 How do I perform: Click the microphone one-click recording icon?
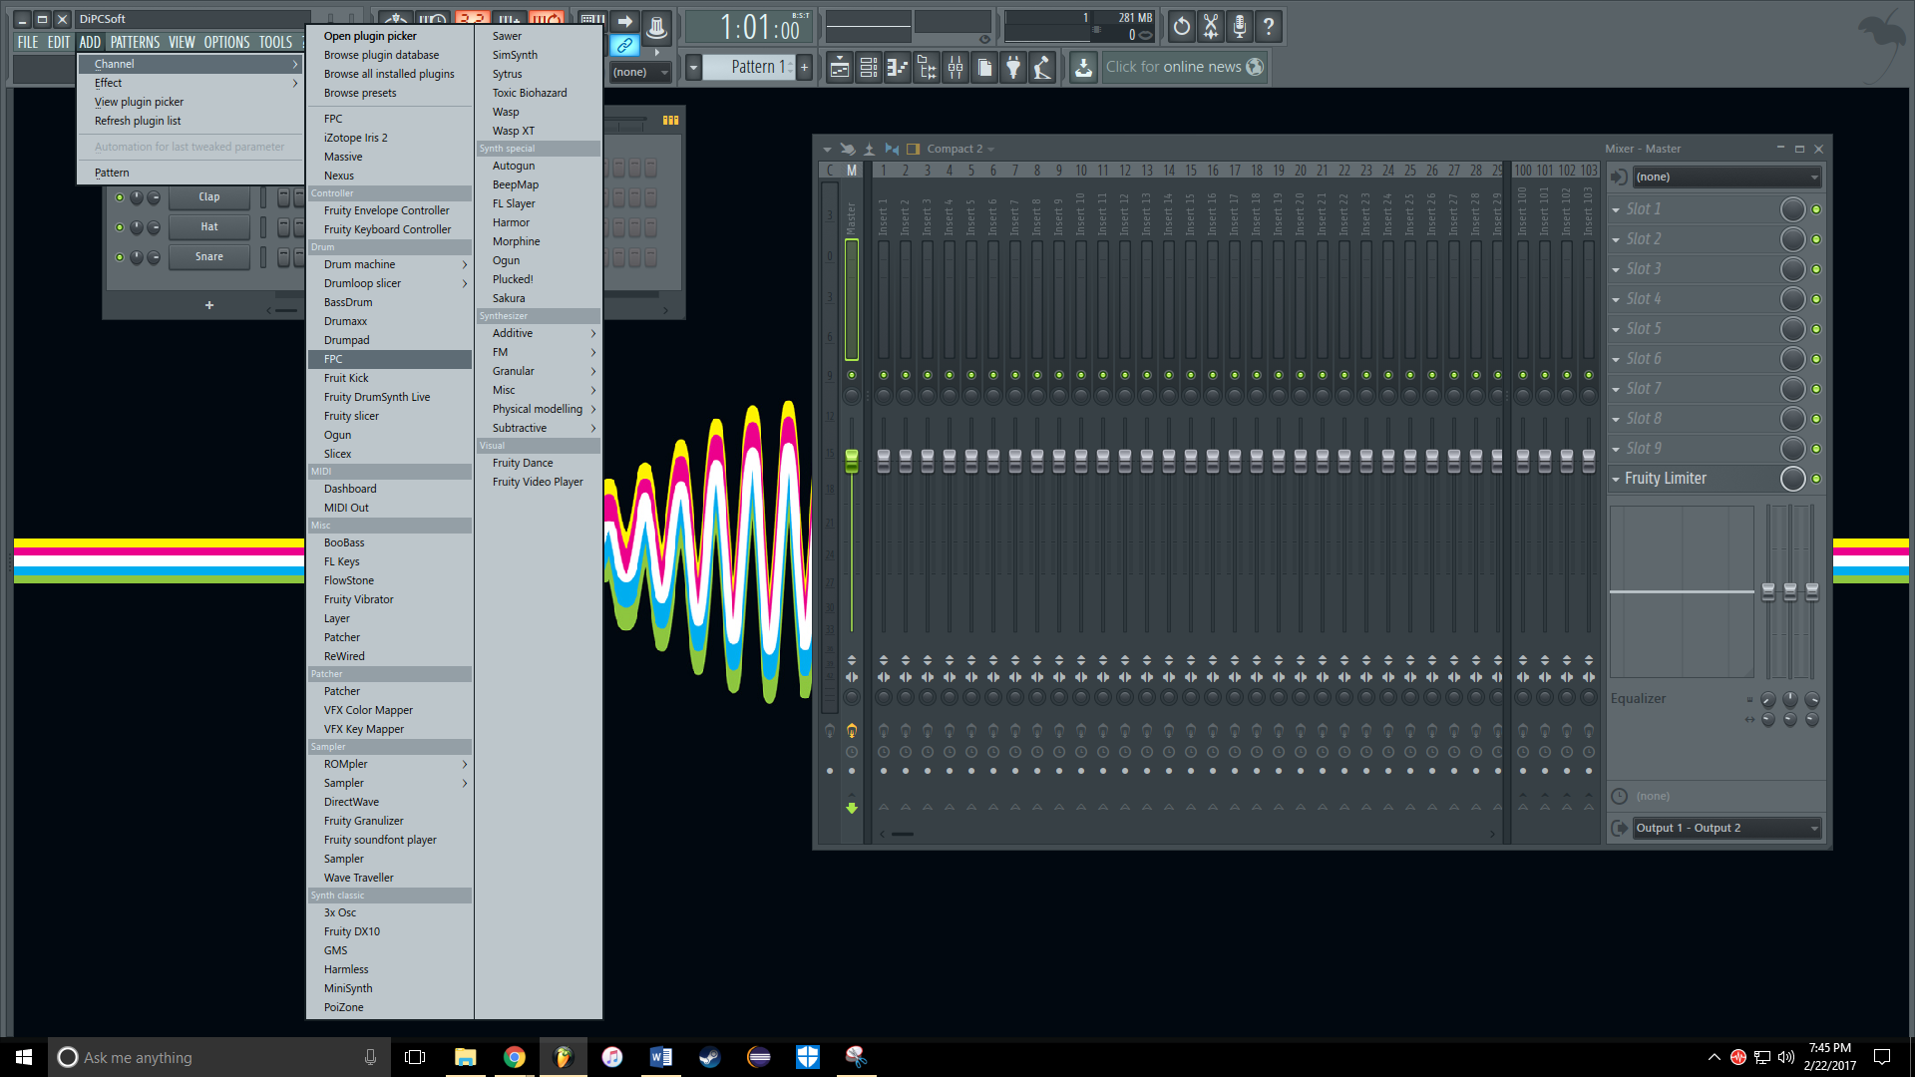tap(1239, 27)
